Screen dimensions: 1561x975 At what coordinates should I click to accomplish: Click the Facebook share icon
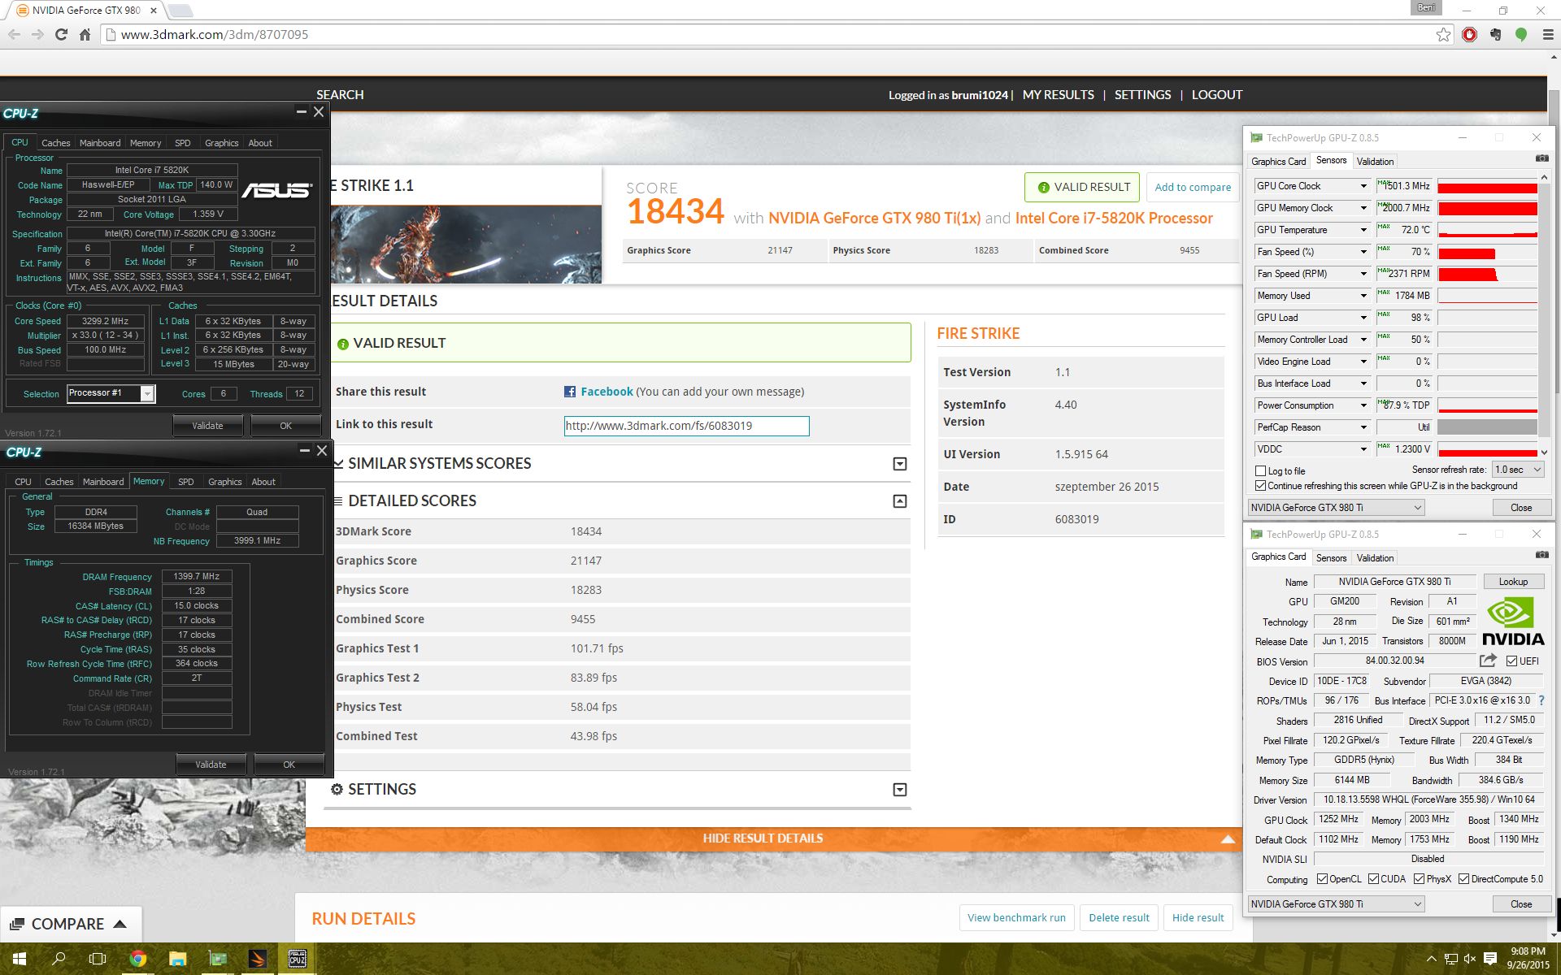point(570,392)
